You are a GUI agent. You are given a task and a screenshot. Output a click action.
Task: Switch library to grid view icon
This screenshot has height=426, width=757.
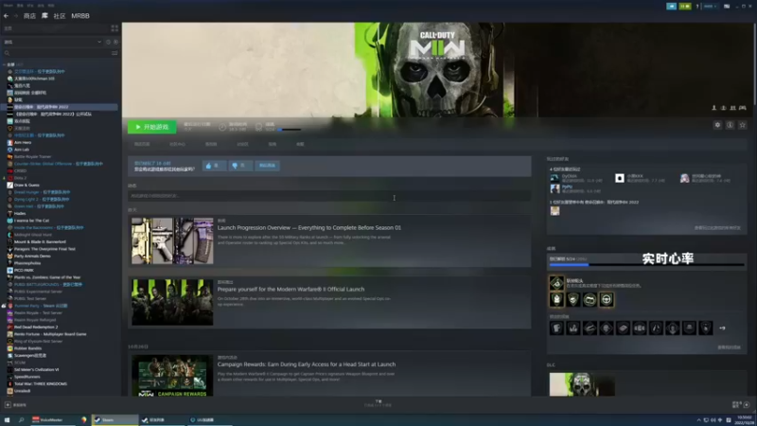(x=114, y=28)
